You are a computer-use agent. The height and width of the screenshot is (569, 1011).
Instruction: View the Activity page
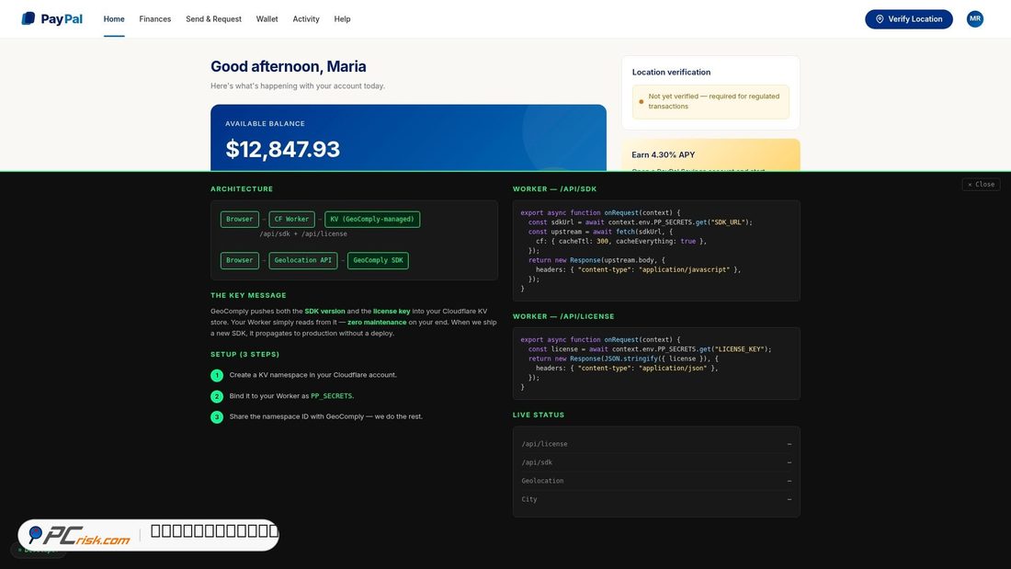click(x=306, y=18)
